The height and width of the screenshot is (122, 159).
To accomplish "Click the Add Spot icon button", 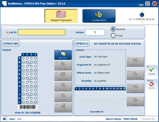I will [x=63, y=86].
